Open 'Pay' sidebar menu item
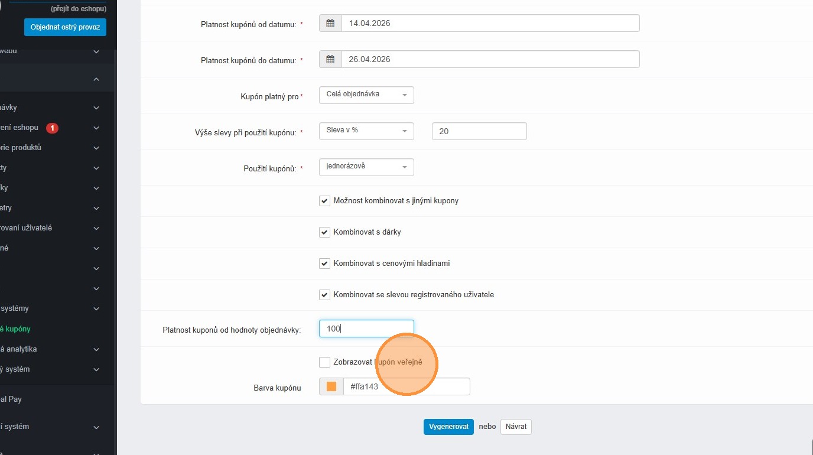Viewport: 813px width, 455px height. 12,399
